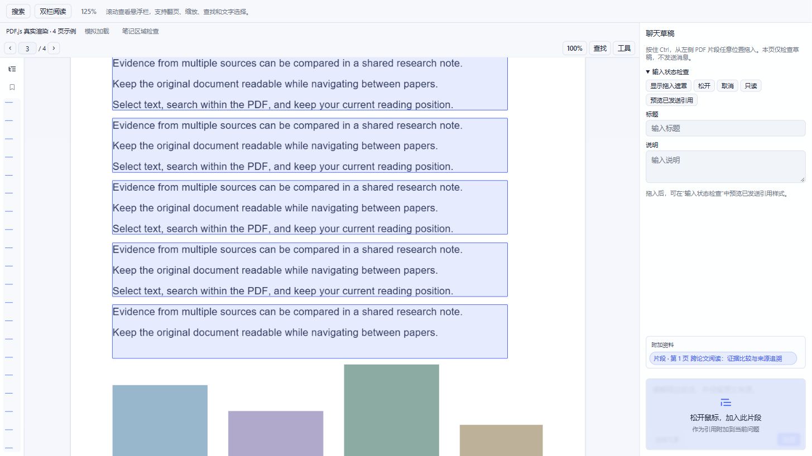Switch to the 笔记区域检查 tab

(x=141, y=31)
